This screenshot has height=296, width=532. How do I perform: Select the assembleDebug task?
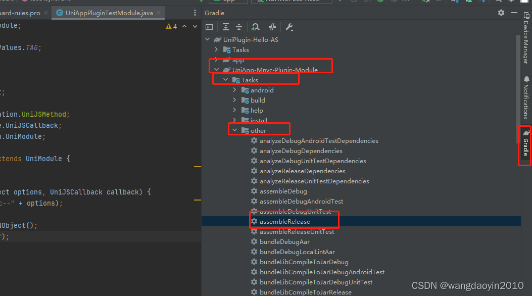(283, 191)
